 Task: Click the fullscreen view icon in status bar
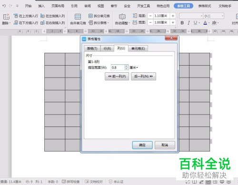[x=188, y=182]
